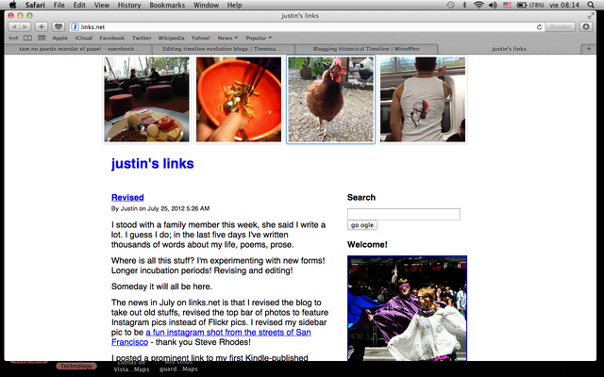
Task: Click the google search button
Action: click(x=362, y=225)
